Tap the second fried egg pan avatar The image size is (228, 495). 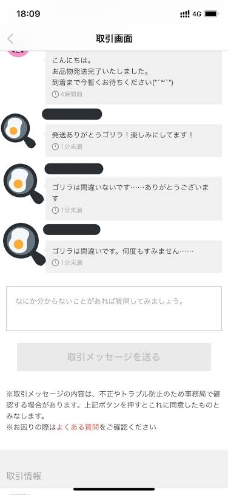[22, 183]
